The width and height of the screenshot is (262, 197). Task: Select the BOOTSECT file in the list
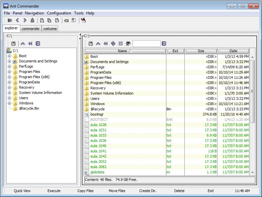pyautogui.click(x=167, y=120)
